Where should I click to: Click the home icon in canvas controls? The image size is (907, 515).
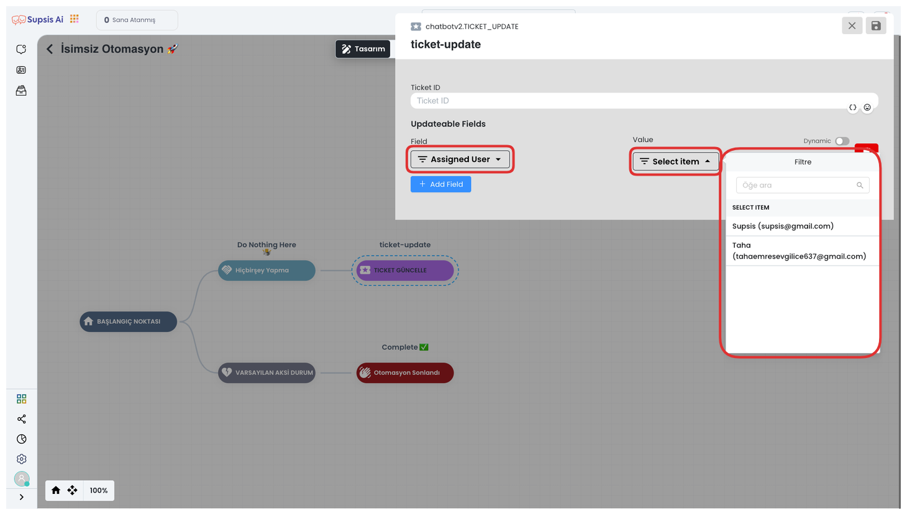tap(56, 490)
